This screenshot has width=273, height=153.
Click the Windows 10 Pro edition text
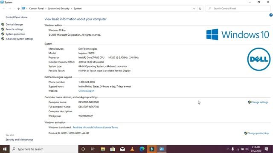pos(57,30)
